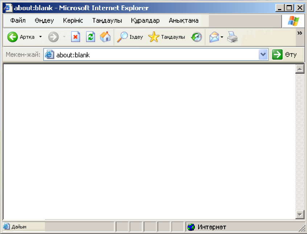The image size is (307, 234).
Task: Minimize the Internet Explorer window
Action: 279,8
